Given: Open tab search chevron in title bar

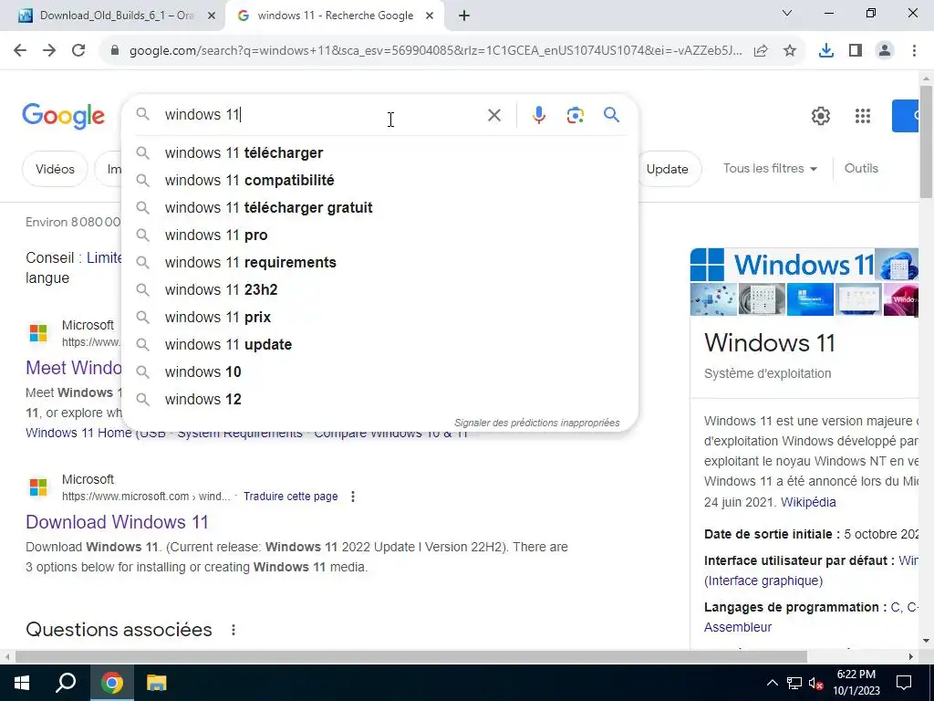Looking at the screenshot, I should click(787, 13).
